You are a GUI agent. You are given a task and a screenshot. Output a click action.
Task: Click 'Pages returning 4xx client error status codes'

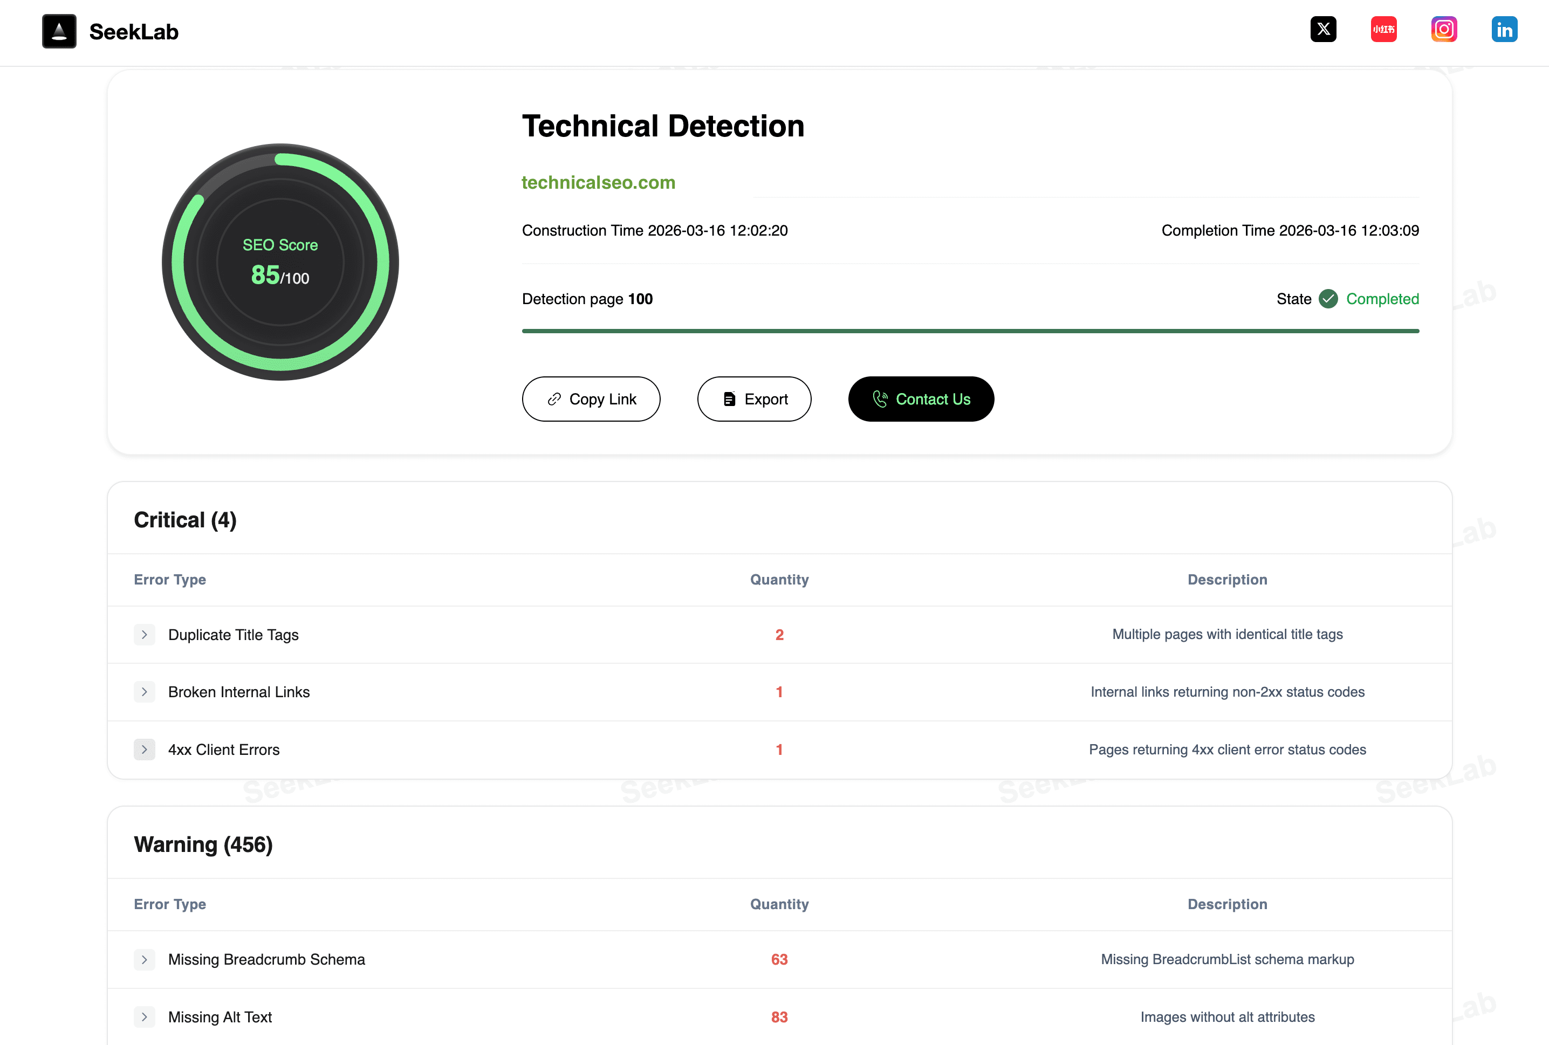pos(1227,750)
